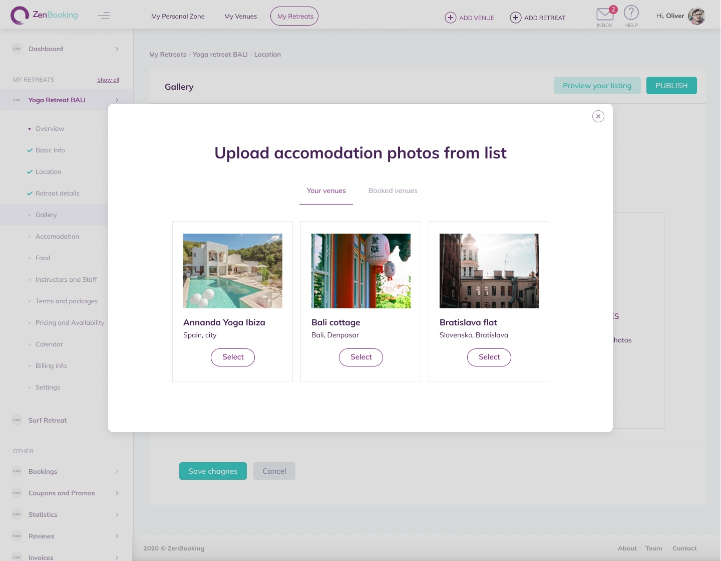Toggle the hamburger menu icon

point(104,16)
